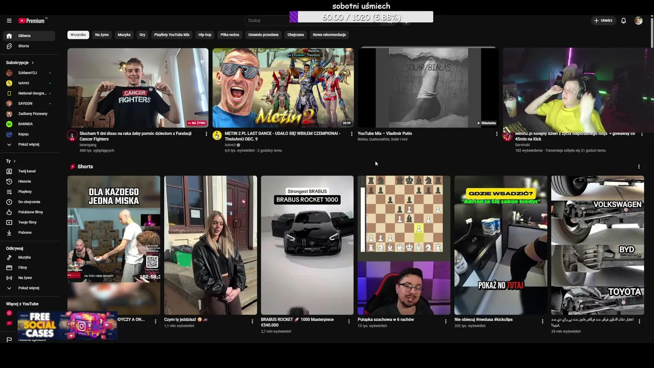Image resolution: width=654 pixels, height=368 pixels.
Task: Open options for Metin2.pl ninja stream
Action: [x=642, y=134]
